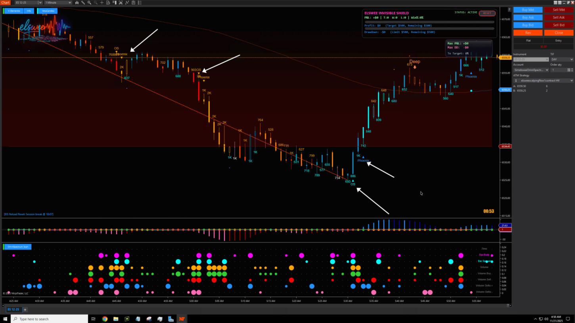Select the ES 12-25 chart tab
Screen dimensions: 575x323
[13, 310]
